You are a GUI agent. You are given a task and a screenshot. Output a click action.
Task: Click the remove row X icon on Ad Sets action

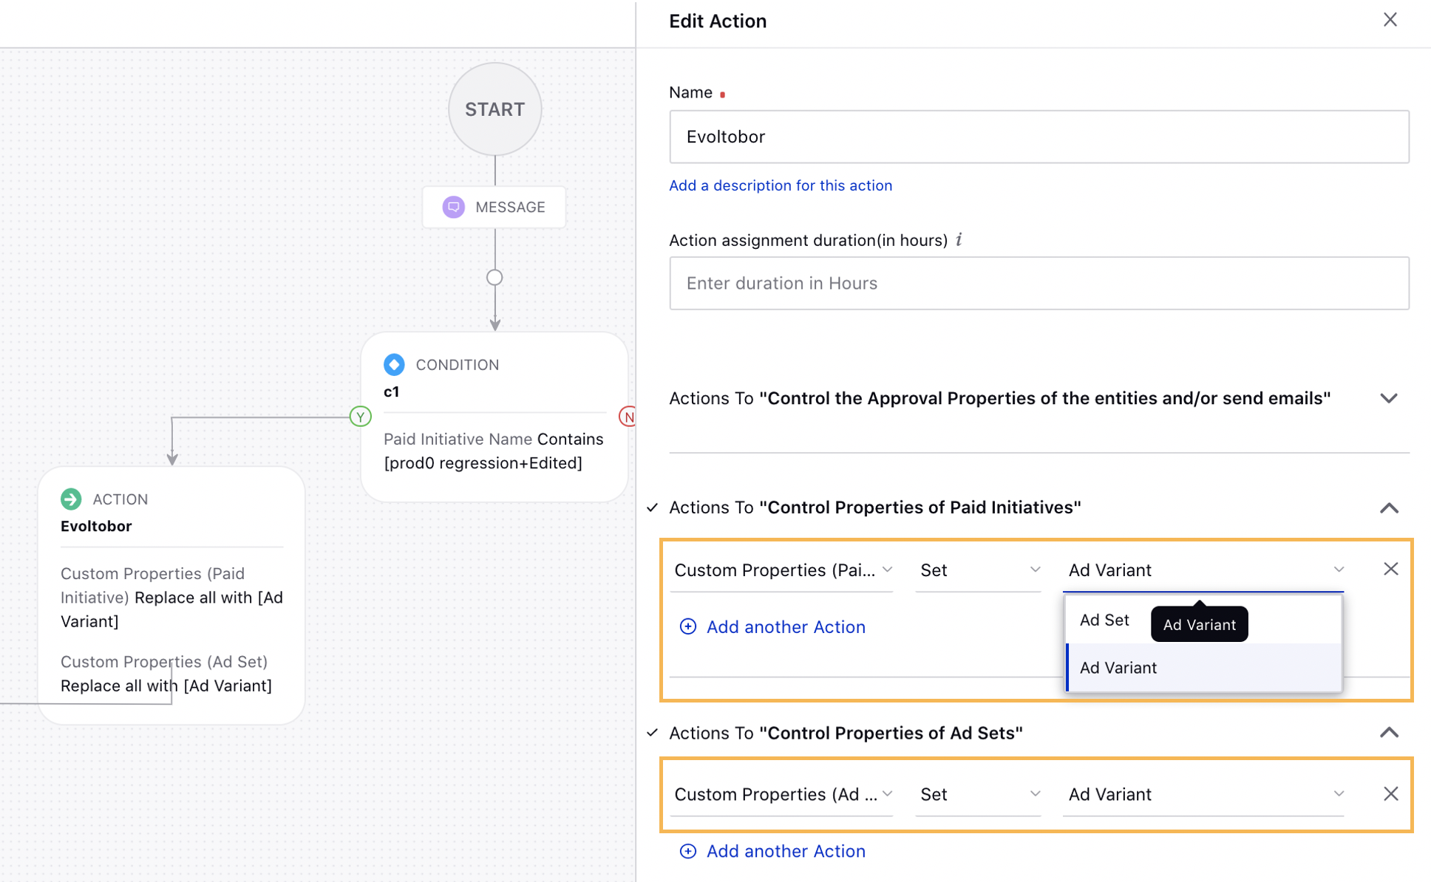(1390, 794)
